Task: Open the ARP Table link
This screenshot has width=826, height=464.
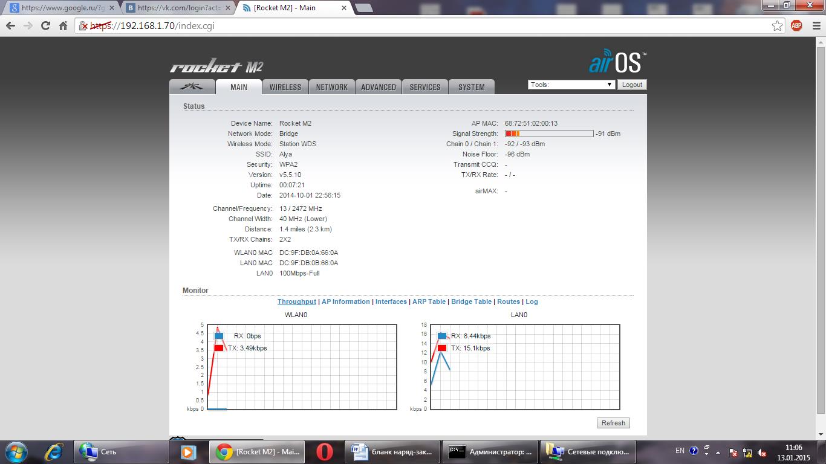Action: pos(429,301)
